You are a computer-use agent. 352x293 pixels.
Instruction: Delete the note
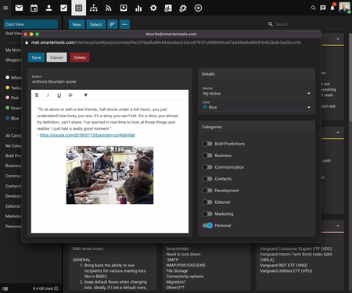[80, 58]
